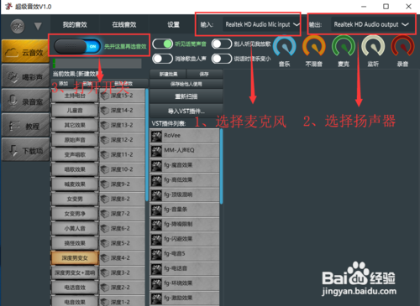Select the 深度男变女+混响 preset

75,272
